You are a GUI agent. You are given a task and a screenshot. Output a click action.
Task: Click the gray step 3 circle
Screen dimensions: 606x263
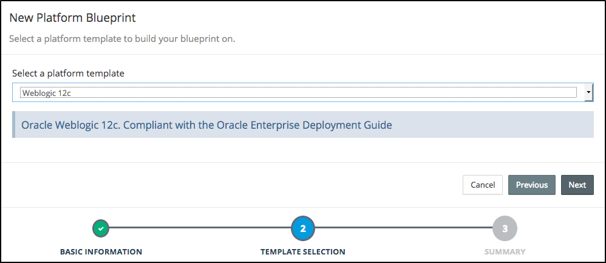coord(505,228)
